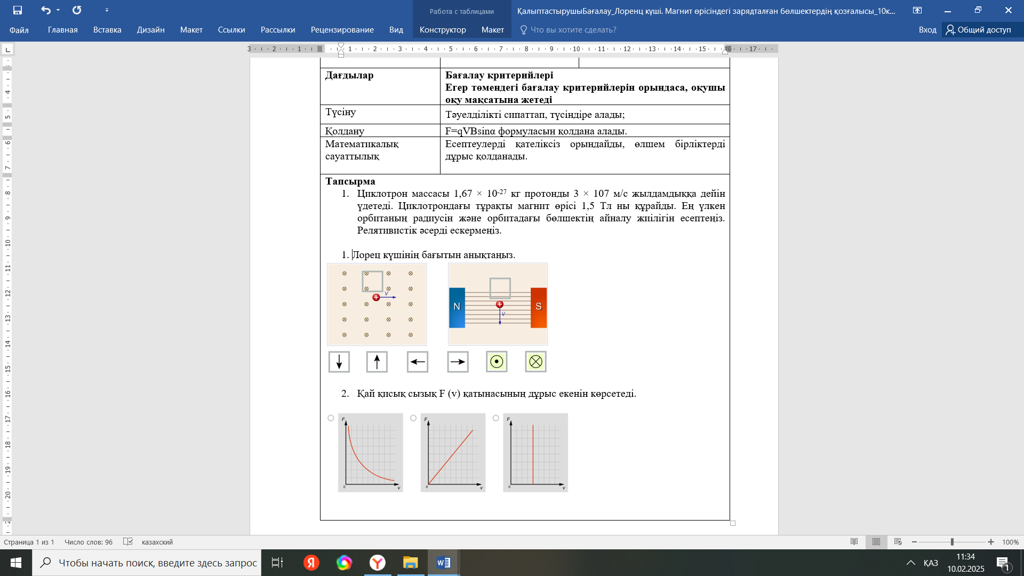1024x576 pixels.
Task: Open Task View on the taskbar
Action: pyautogui.click(x=277, y=563)
